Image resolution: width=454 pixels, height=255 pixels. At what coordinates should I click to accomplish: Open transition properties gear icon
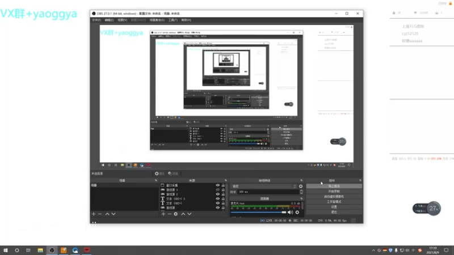(x=301, y=186)
